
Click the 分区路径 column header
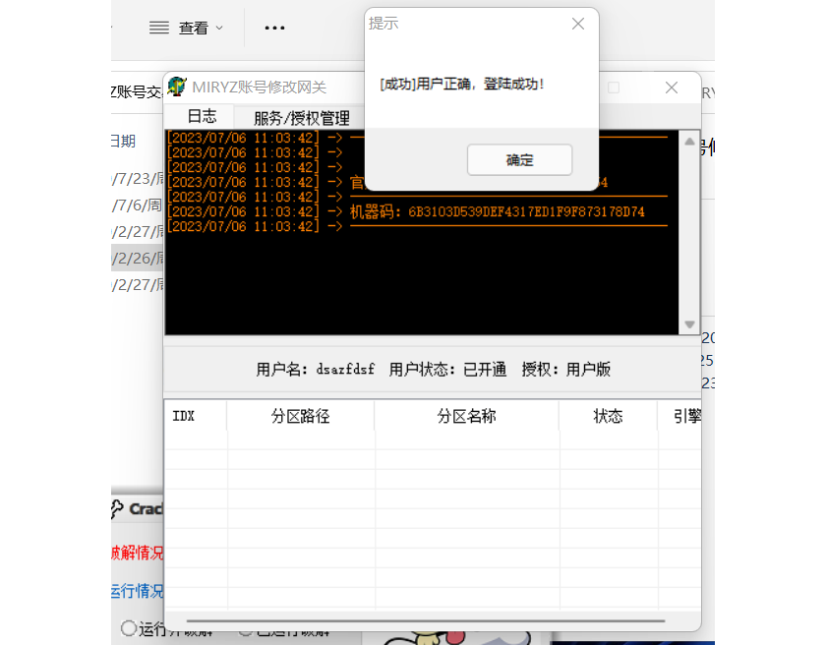(x=300, y=416)
